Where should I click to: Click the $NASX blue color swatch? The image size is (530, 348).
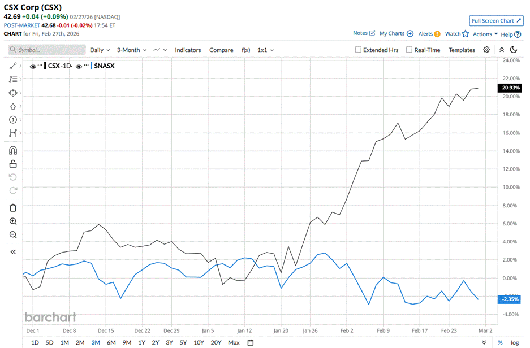91,66
